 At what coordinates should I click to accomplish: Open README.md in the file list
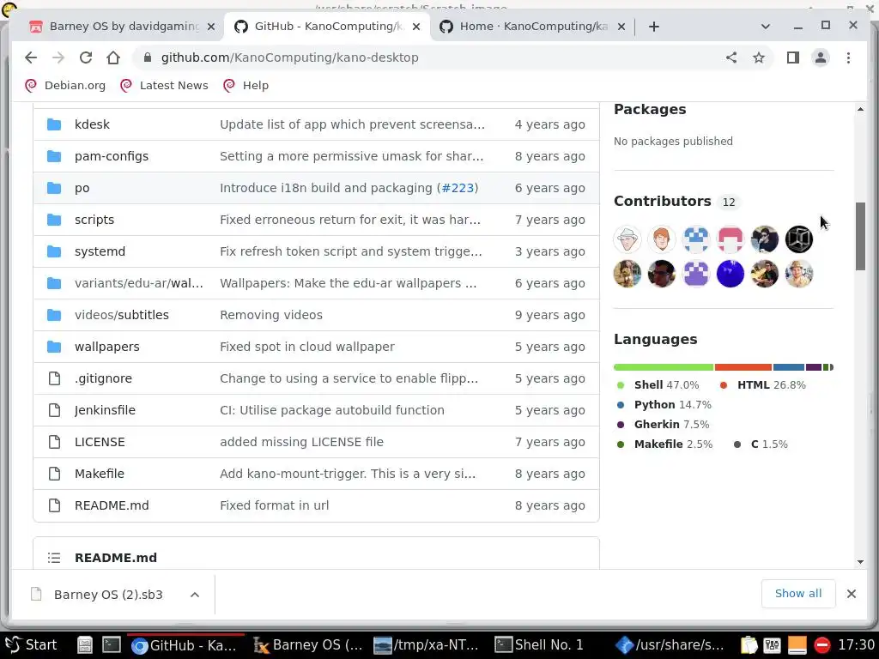(x=112, y=505)
